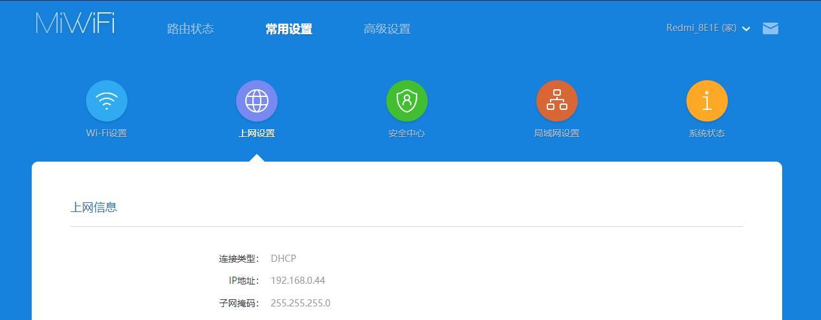Viewport: 821px width, 320px height.
Task: Click the 系统状态 label
Action: coord(707,133)
